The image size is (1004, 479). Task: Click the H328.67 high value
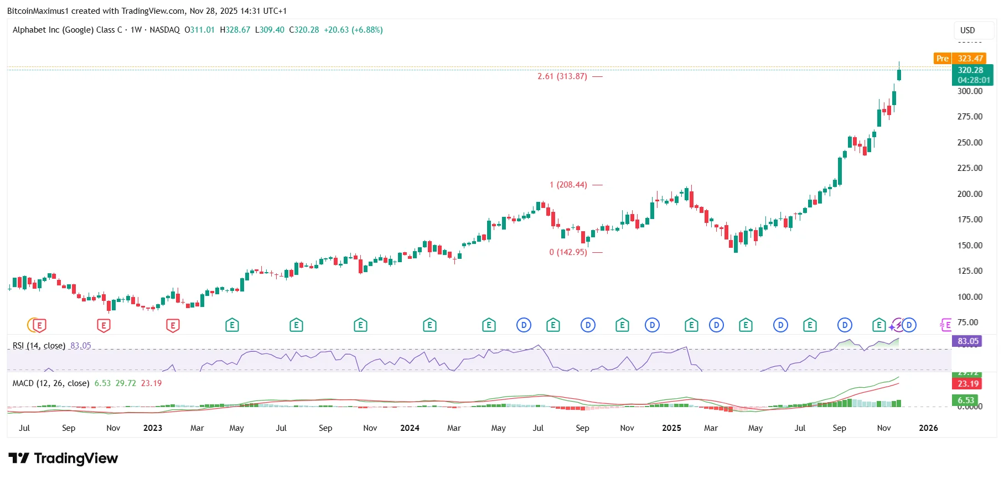[235, 30]
